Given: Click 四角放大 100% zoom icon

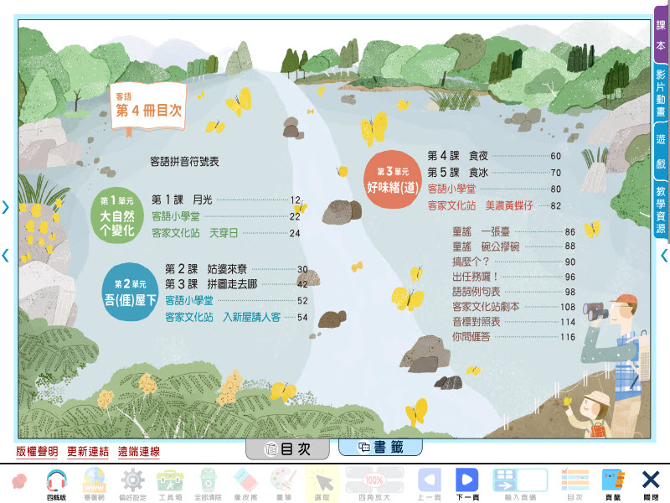Looking at the screenshot, I should (x=374, y=484).
